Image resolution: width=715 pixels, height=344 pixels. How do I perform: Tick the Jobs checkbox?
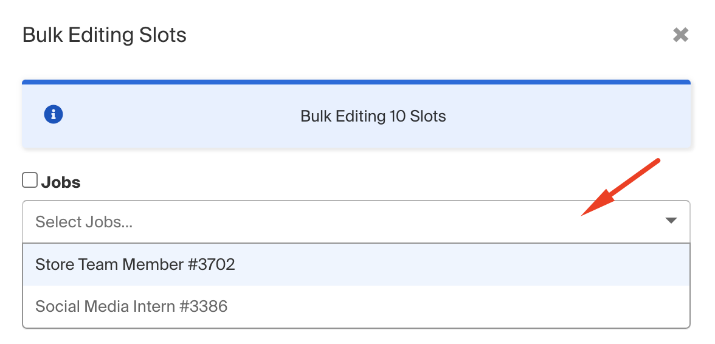pos(30,180)
